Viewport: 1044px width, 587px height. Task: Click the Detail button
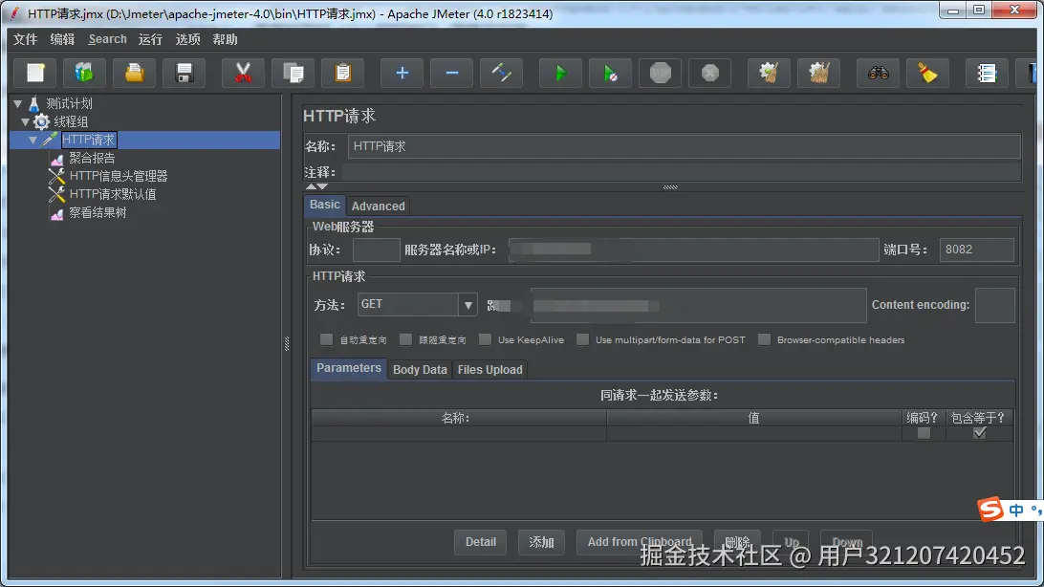(x=481, y=542)
